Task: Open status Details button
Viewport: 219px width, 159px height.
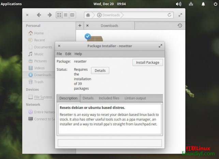Action: tap(100, 70)
